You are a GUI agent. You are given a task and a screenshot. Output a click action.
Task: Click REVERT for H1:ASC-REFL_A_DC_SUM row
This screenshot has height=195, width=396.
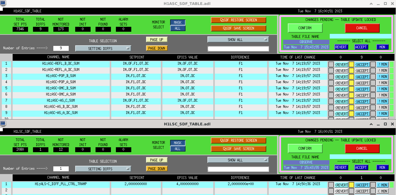(341, 71)
